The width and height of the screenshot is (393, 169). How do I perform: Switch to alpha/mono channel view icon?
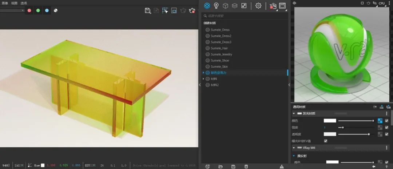tap(56, 11)
